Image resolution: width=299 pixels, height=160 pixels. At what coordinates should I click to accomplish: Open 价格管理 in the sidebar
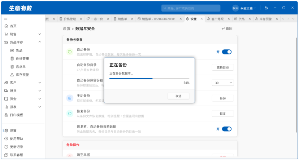(x=22, y=59)
